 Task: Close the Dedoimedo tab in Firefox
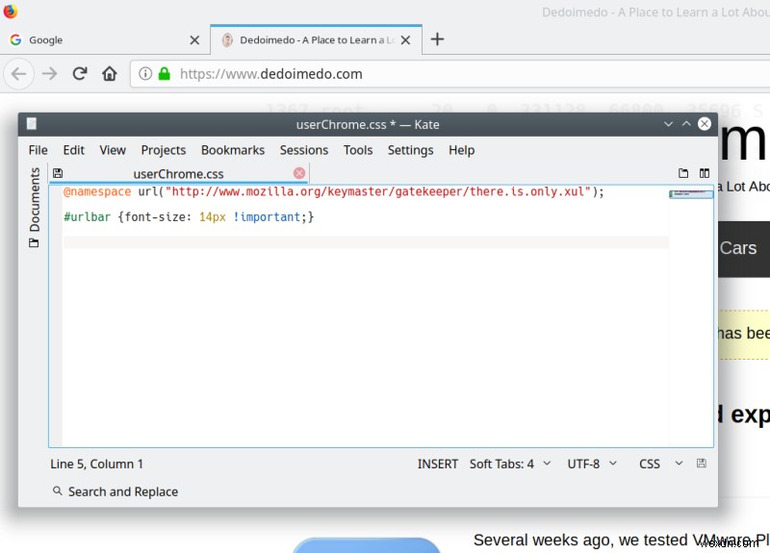point(405,40)
